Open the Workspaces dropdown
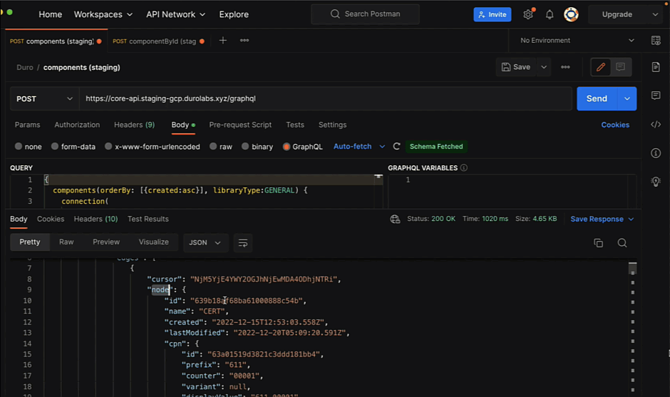The height and width of the screenshot is (397, 670). [103, 14]
